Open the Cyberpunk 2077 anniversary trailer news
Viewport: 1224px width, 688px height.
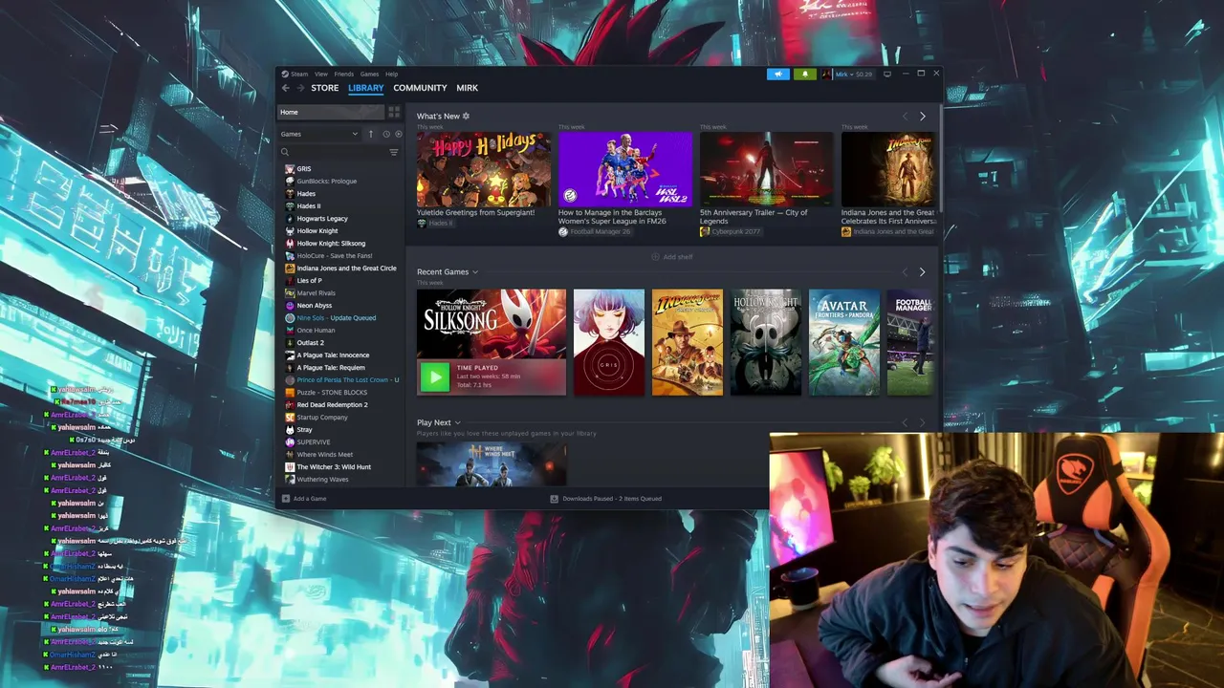766,169
